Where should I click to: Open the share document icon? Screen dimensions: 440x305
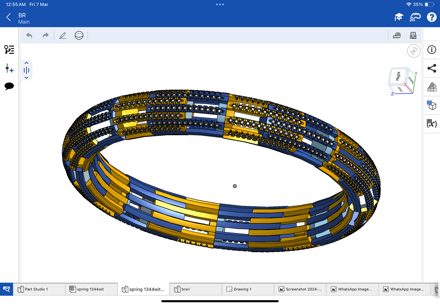(x=432, y=68)
